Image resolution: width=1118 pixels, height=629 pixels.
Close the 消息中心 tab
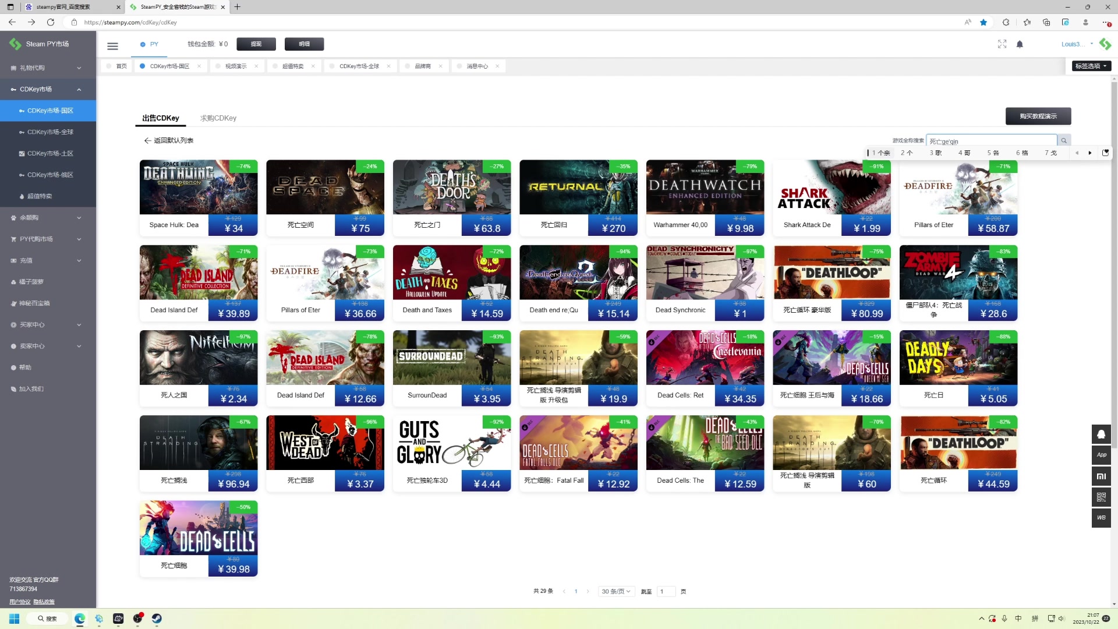tap(497, 66)
